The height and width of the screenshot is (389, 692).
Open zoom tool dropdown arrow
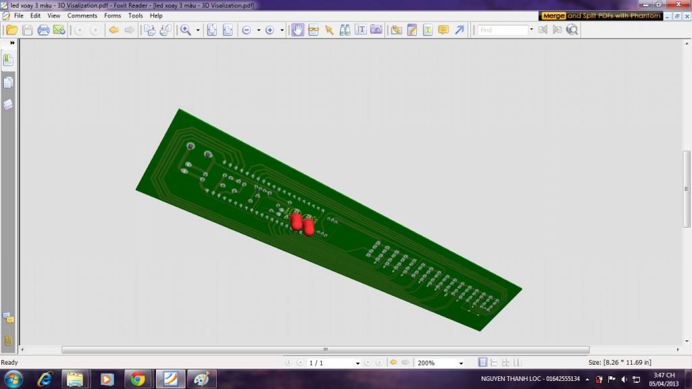coord(198,30)
